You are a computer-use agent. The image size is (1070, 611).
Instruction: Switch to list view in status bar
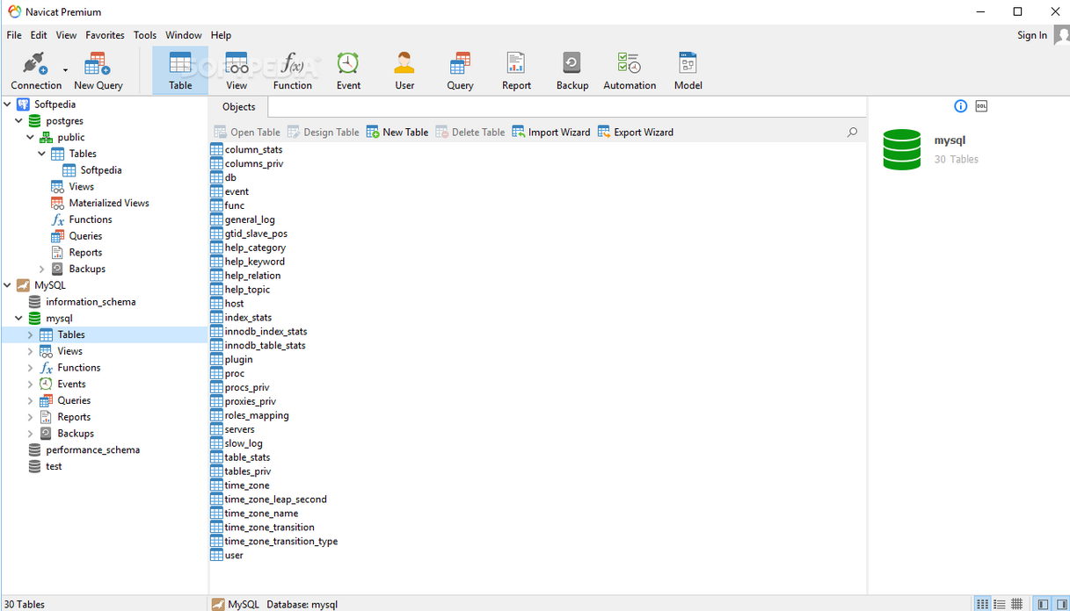pos(983,604)
